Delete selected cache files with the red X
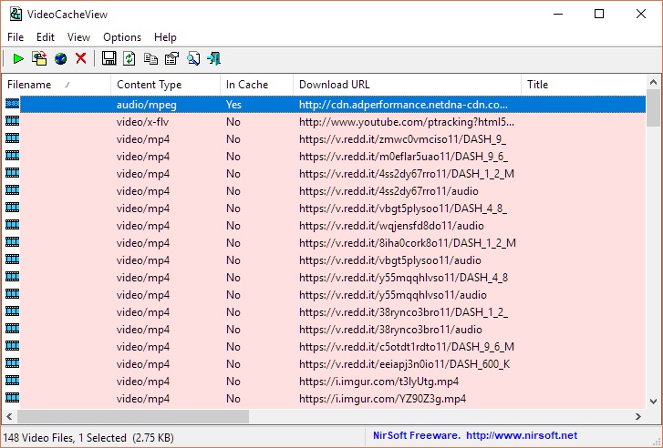Screen dimensions: 663x448 coord(81,58)
